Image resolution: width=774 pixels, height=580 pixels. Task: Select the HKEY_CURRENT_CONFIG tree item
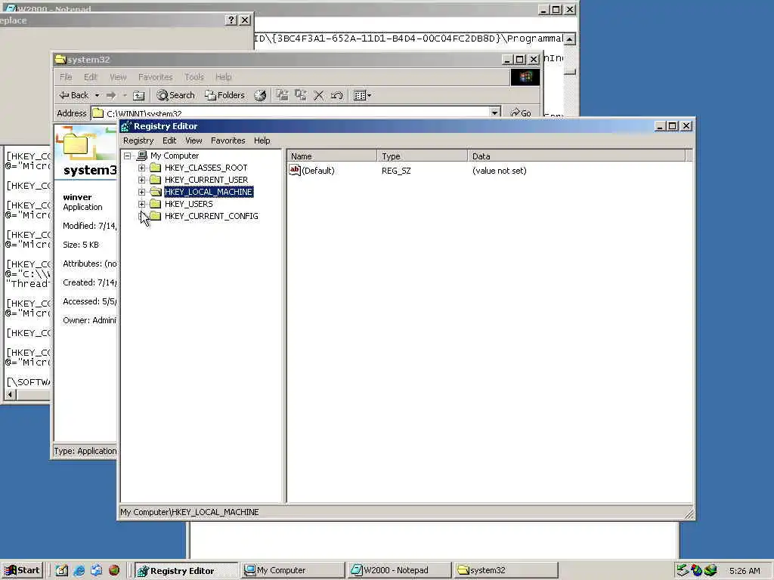point(212,216)
